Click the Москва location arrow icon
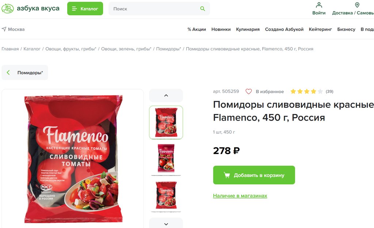 click(x=4, y=29)
